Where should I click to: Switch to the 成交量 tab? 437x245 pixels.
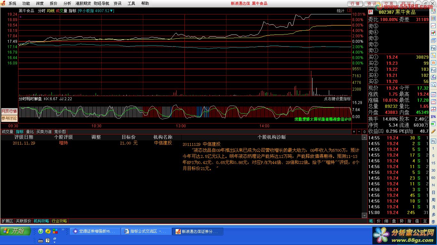coord(7,132)
